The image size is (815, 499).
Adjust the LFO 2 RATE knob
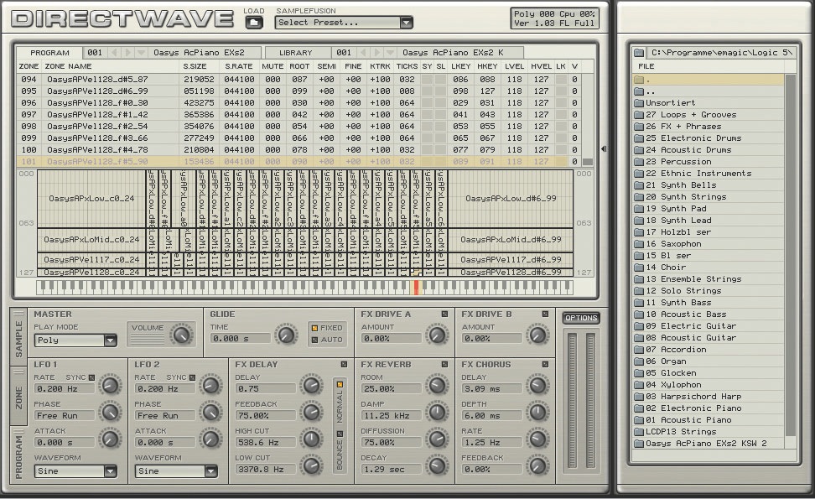210,385
